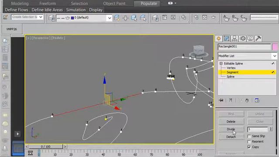Enable the Same Shp checkbox

(249, 136)
